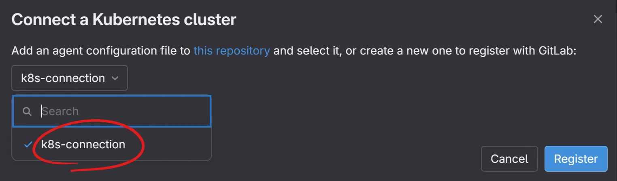This screenshot has width=617, height=181.
Task: Collapse the k8s-connection agent dropdown button
Action: point(69,78)
